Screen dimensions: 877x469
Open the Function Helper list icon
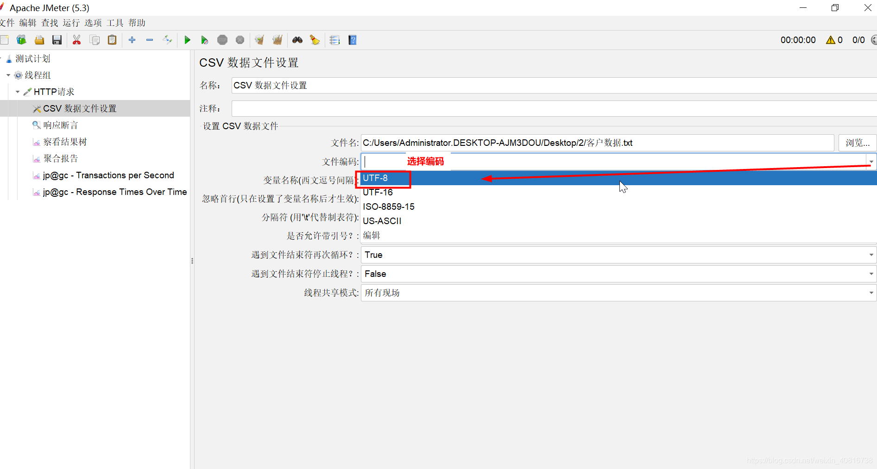pyautogui.click(x=334, y=40)
